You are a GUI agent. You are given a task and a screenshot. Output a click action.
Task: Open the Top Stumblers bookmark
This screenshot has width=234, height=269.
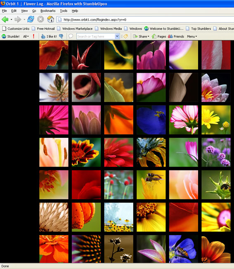199,28
